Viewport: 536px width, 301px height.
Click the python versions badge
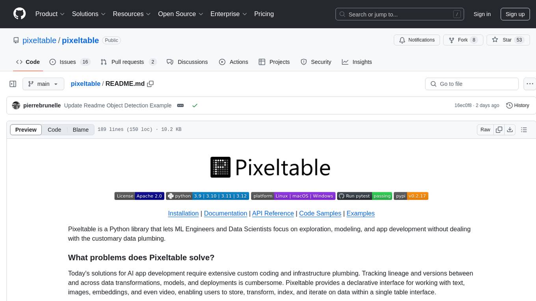pos(207,196)
